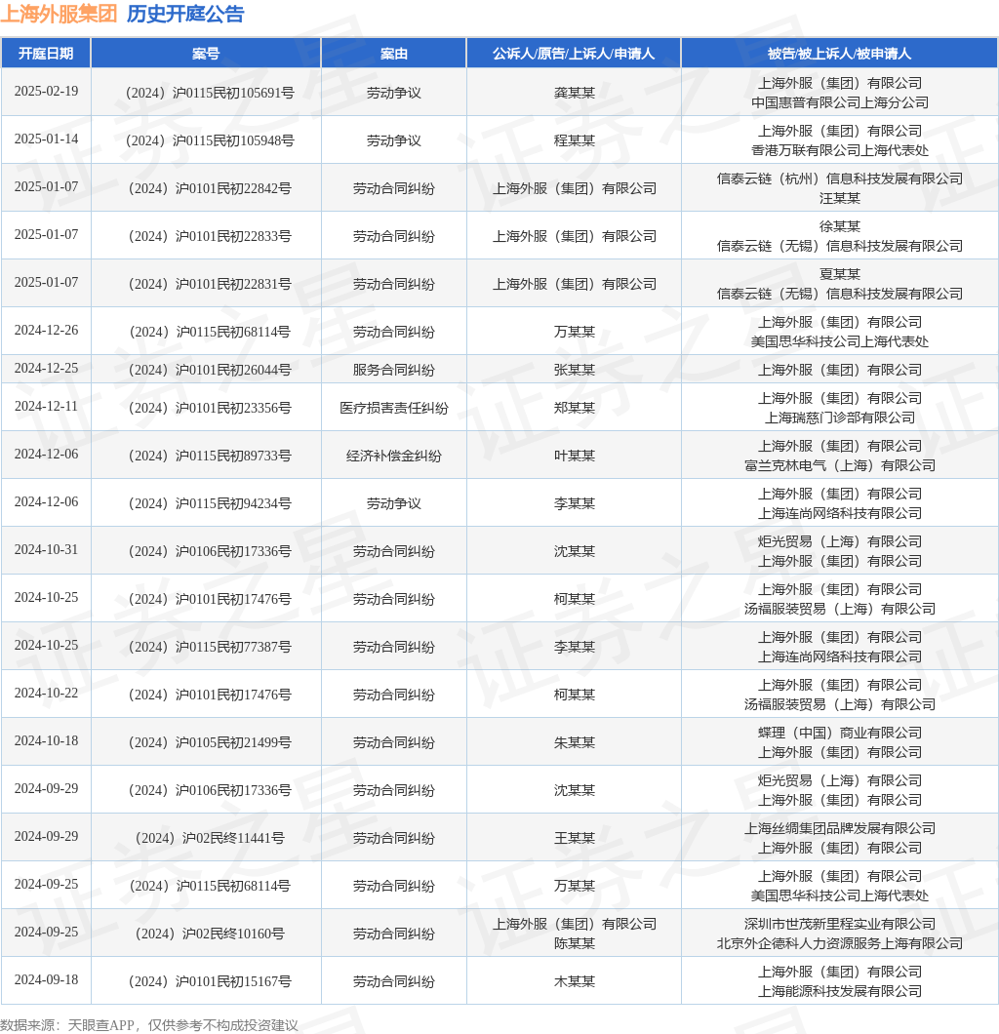
Task: Select the 历史开庭公告 heading
Action: pos(185,14)
